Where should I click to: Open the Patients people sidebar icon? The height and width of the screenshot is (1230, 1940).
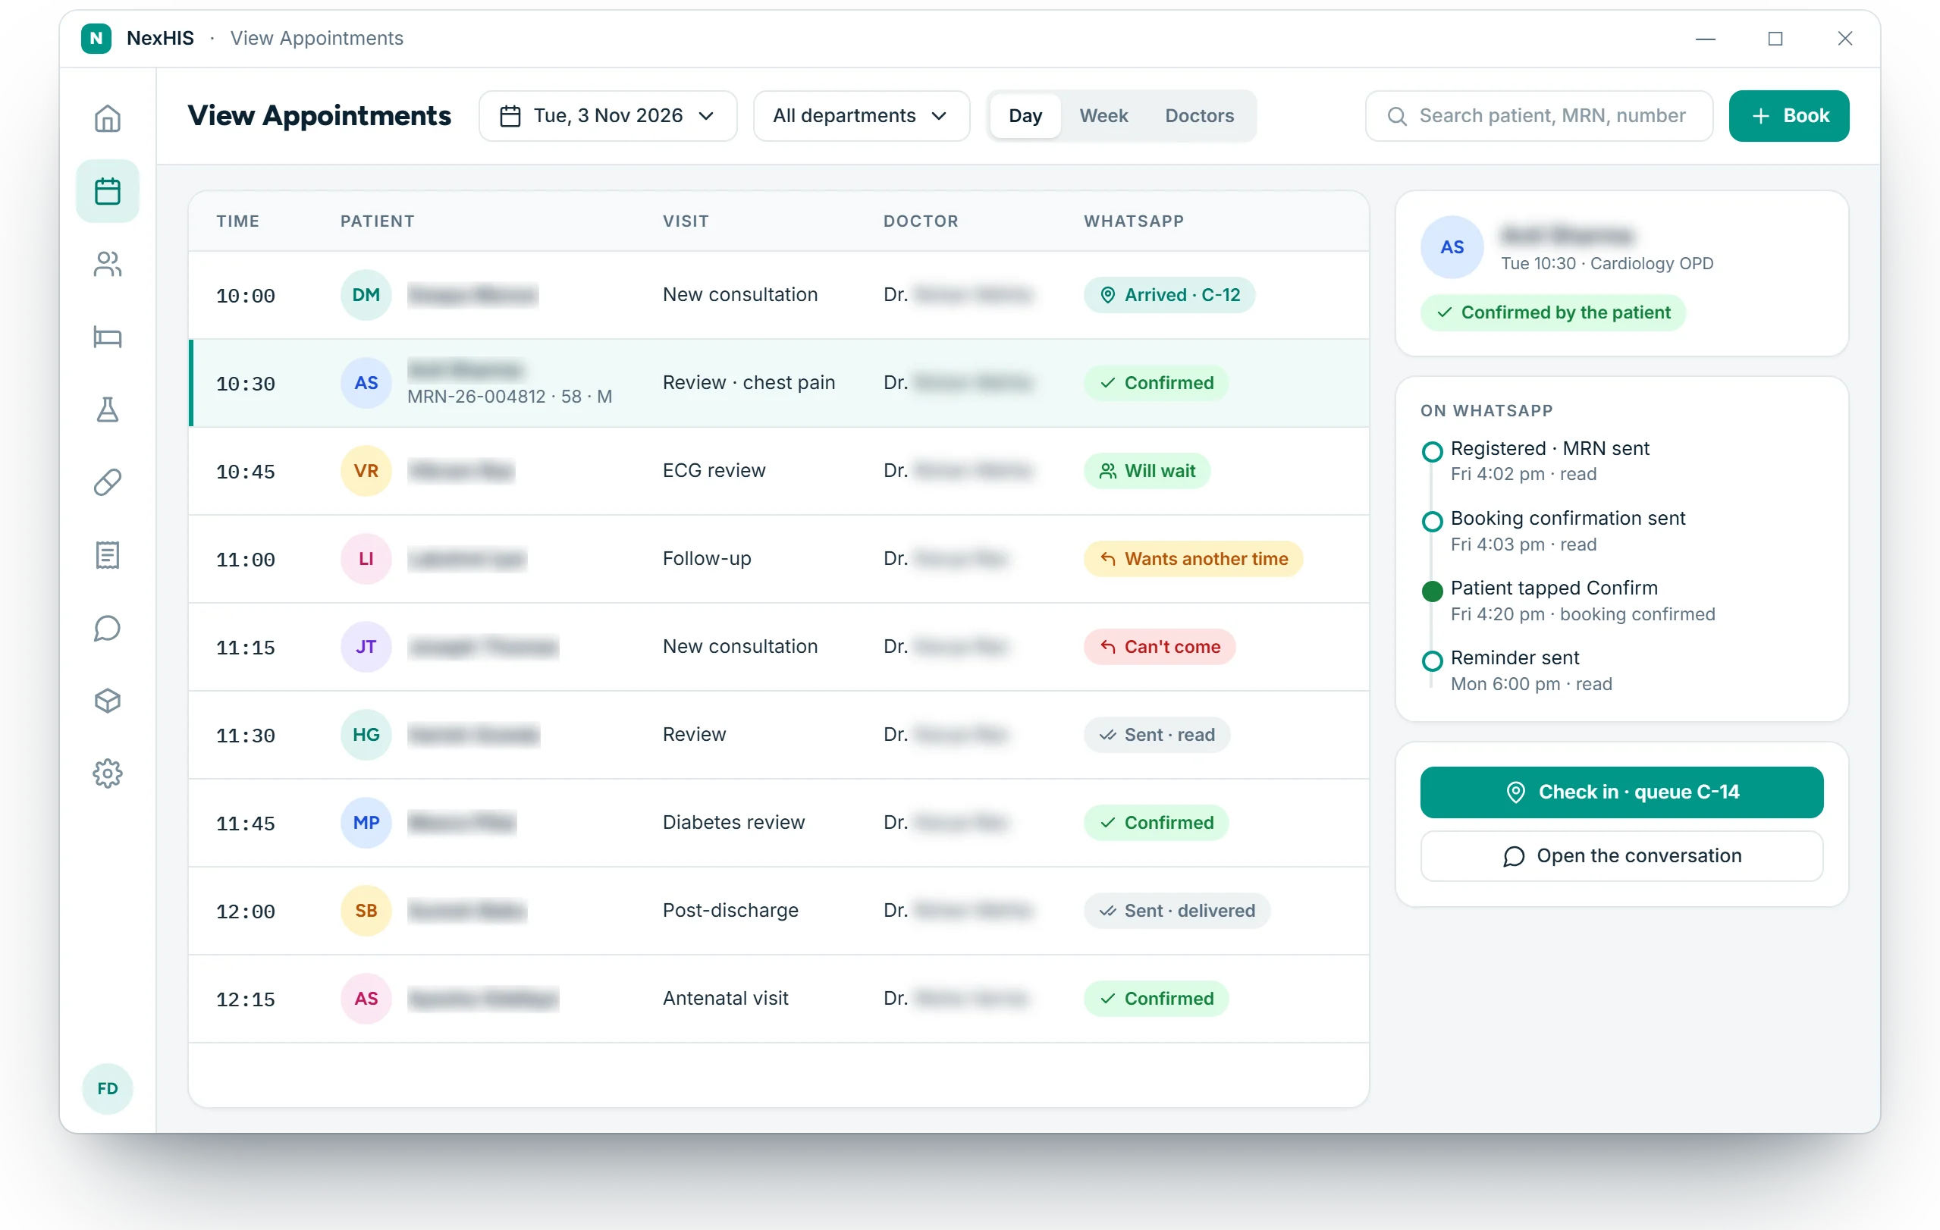(x=107, y=263)
